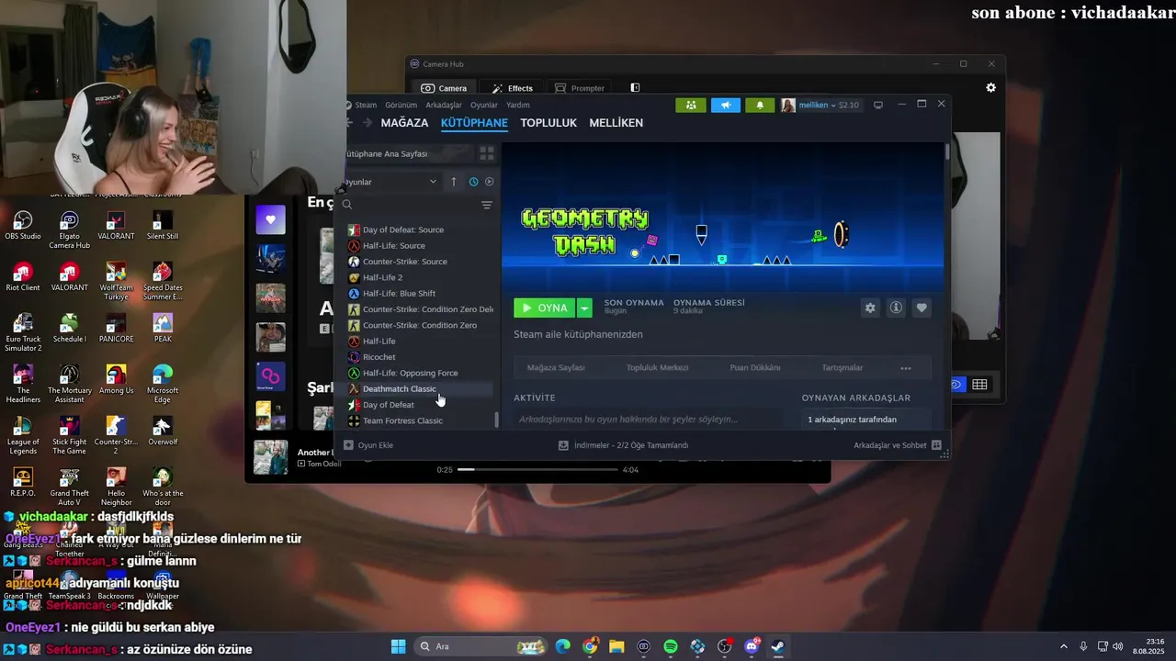The width and height of the screenshot is (1176, 661).
Task: Open Chrome from the taskbar
Action: pos(590,646)
